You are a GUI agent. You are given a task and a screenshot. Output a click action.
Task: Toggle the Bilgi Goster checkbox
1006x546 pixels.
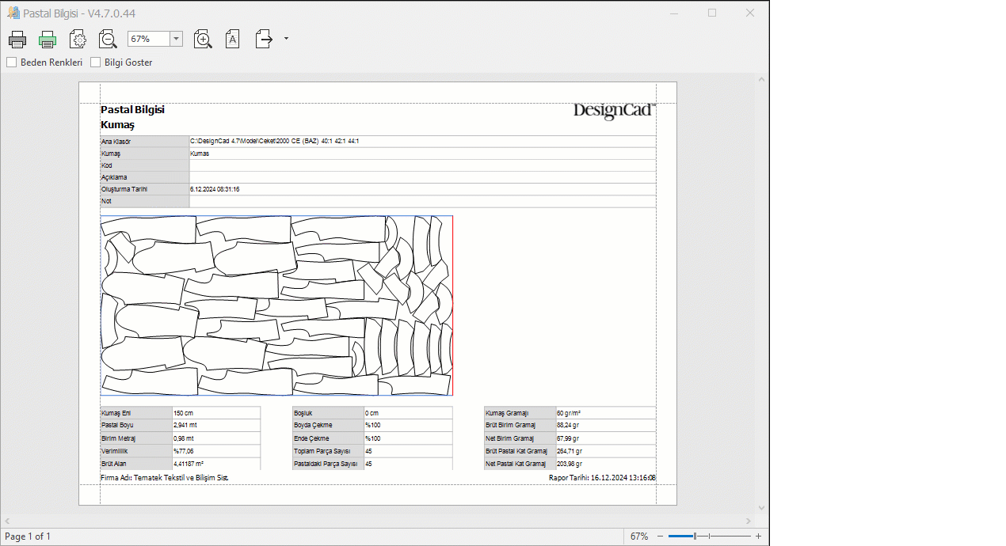click(x=96, y=63)
